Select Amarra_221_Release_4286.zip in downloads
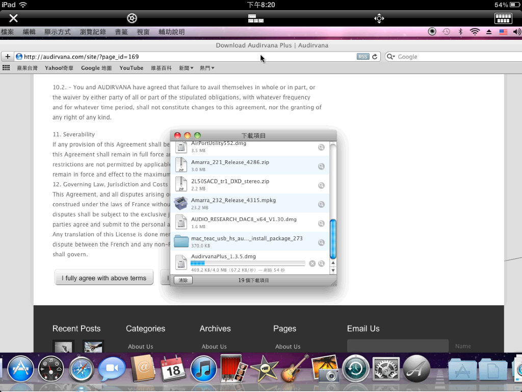The image size is (522, 392). tap(250, 165)
